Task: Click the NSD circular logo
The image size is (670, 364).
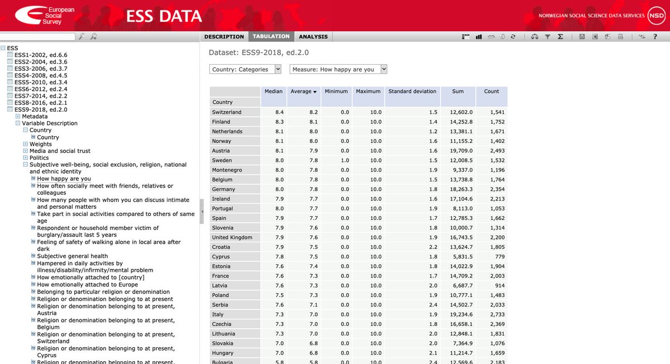Action: coord(657,16)
